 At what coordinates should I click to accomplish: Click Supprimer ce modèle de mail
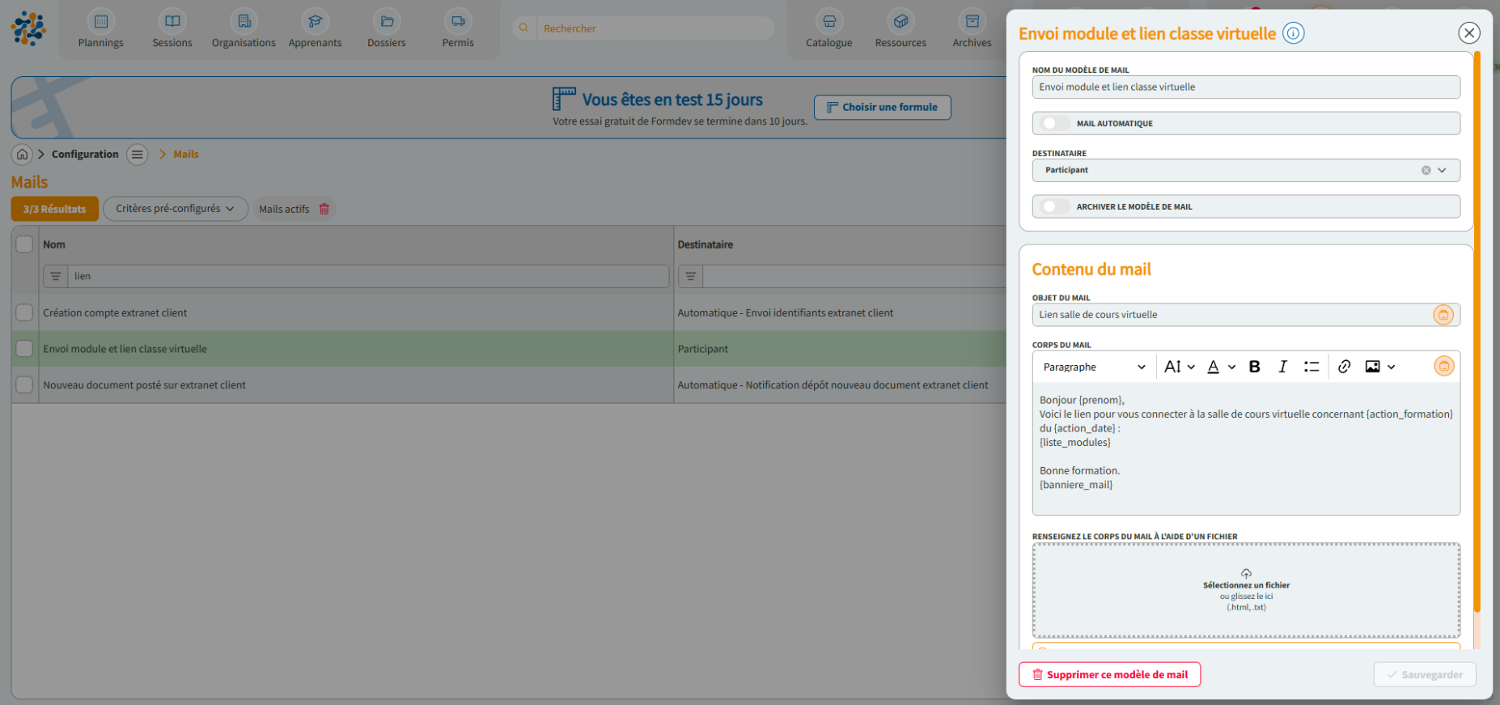[x=1109, y=674]
